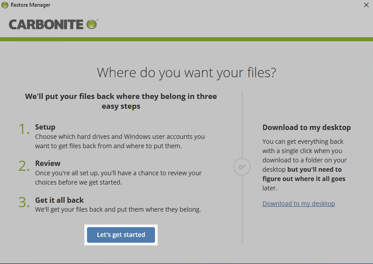Click the bold Download to my desktop heading
Viewport: 373px width, 264px height.
pyautogui.click(x=306, y=127)
